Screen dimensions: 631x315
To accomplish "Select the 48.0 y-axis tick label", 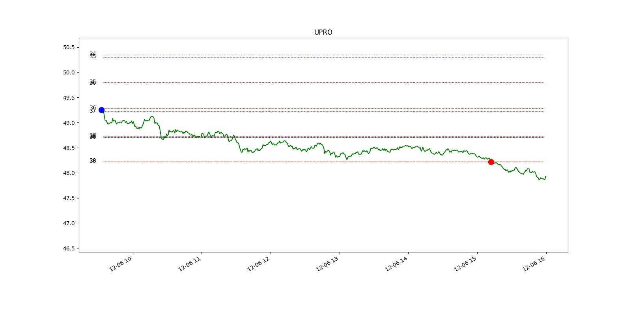I will point(69,173).
